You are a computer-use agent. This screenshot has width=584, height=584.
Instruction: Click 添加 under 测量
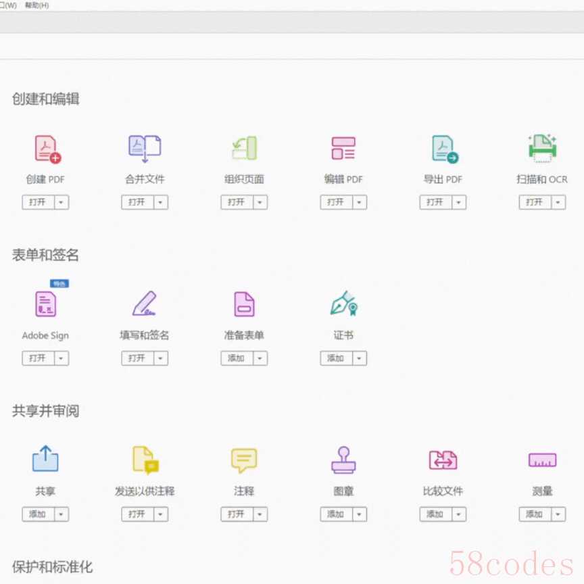[x=535, y=514]
